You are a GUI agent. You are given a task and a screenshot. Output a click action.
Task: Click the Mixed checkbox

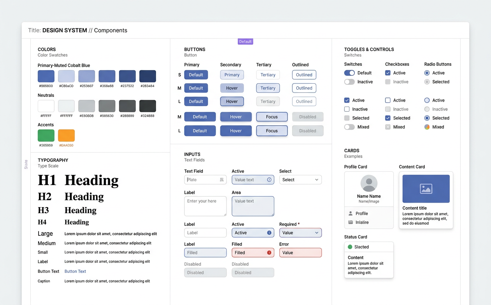point(388,127)
